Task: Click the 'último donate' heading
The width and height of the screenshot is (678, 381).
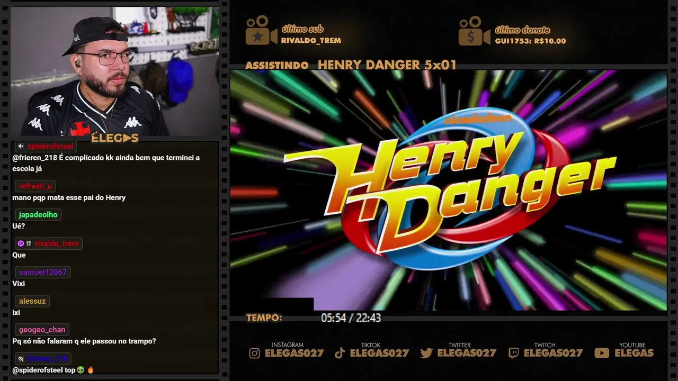Action: point(522,30)
